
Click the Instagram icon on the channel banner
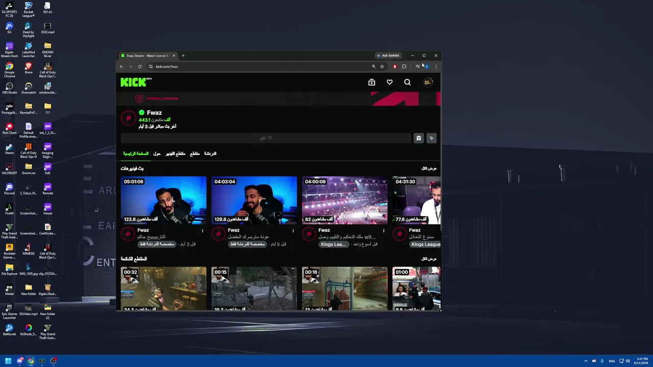139,98
